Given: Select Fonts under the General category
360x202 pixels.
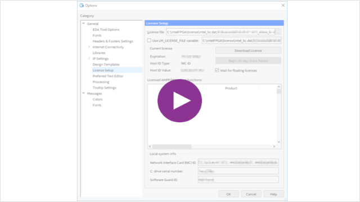Looking at the screenshot, I should pos(97,35).
